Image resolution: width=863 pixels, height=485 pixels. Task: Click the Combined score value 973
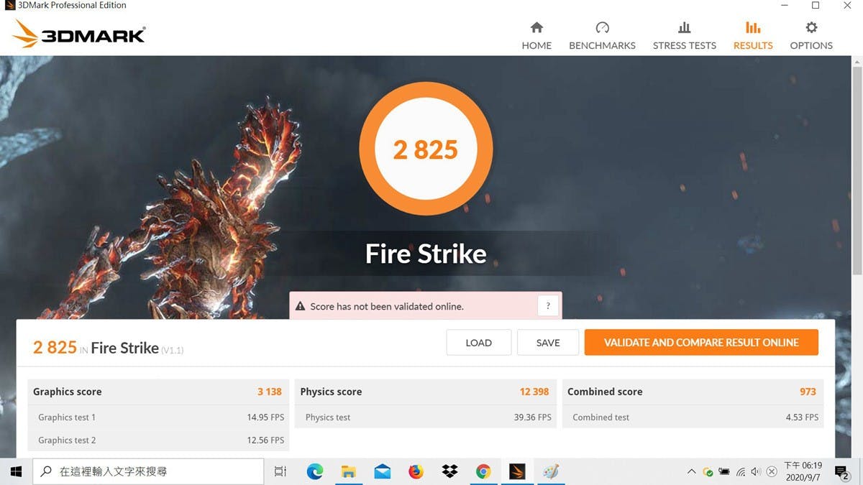pos(808,392)
